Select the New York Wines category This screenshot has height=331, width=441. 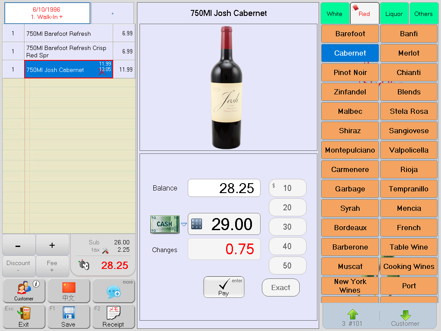click(350, 286)
